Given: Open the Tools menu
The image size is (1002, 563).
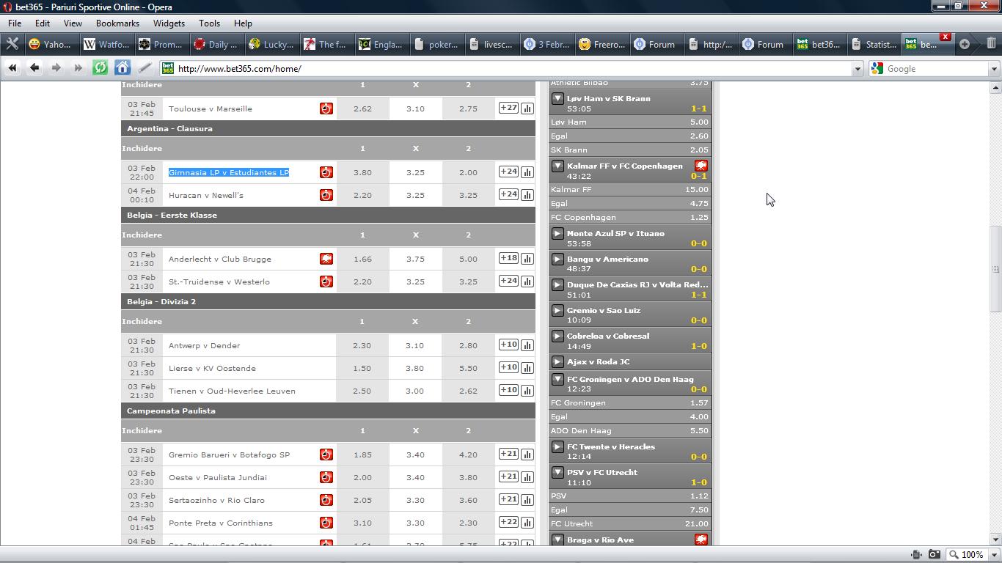Looking at the screenshot, I should [209, 23].
